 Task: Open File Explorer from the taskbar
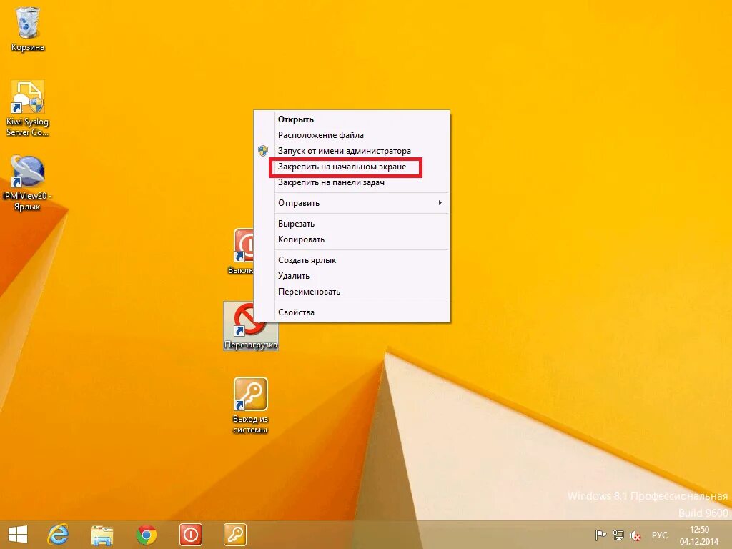[x=102, y=535]
